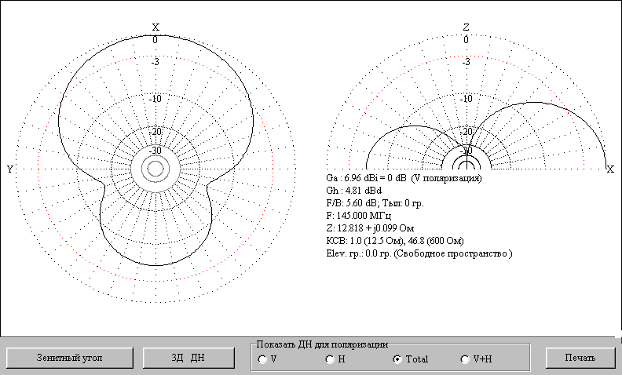
Task: Click the Зенитный угол button
Action: pyautogui.click(x=69, y=358)
